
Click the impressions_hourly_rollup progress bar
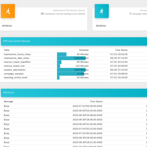[62, 54]
